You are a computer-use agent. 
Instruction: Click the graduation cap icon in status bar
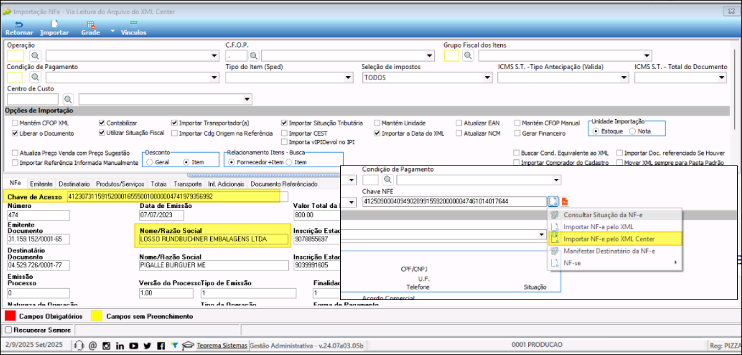tap(188, 346)
